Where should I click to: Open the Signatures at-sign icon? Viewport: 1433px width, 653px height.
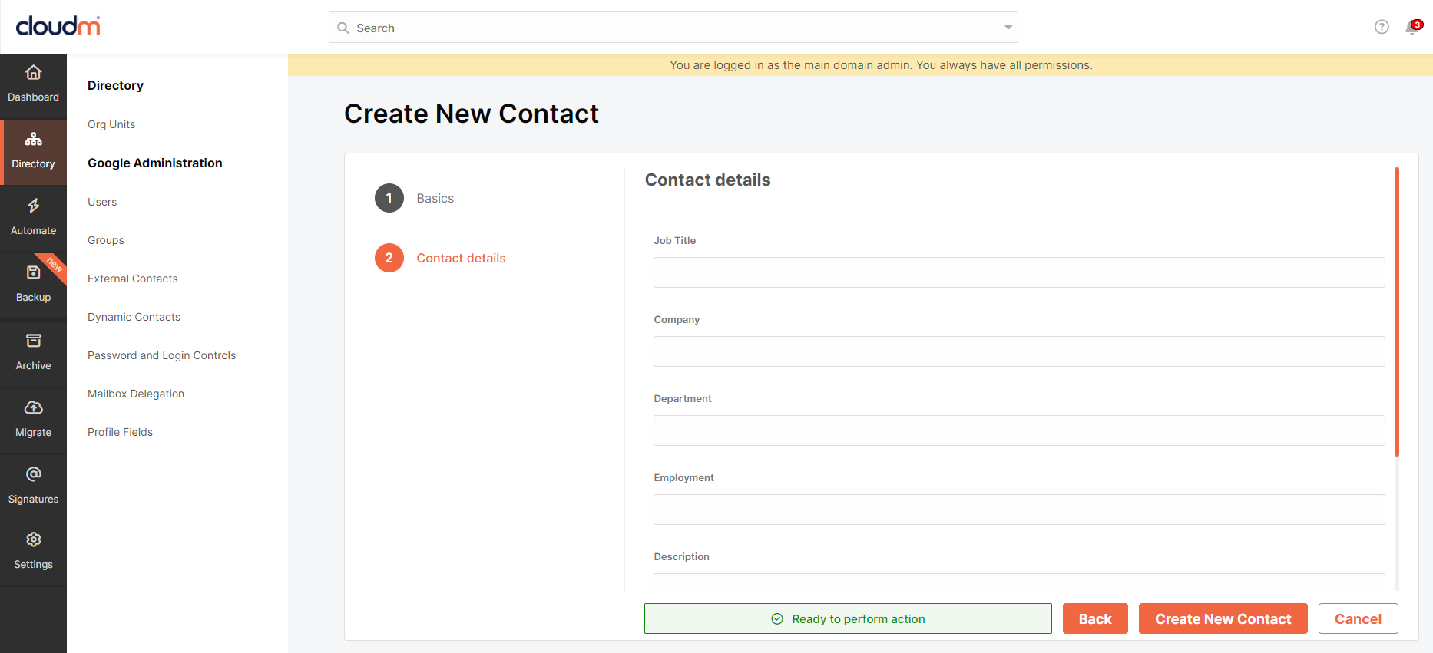(33, 474)
